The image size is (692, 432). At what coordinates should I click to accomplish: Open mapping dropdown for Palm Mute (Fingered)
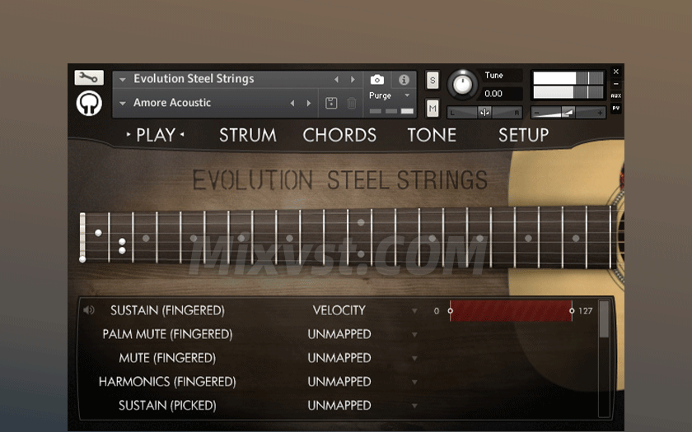[x=414, y=335]
